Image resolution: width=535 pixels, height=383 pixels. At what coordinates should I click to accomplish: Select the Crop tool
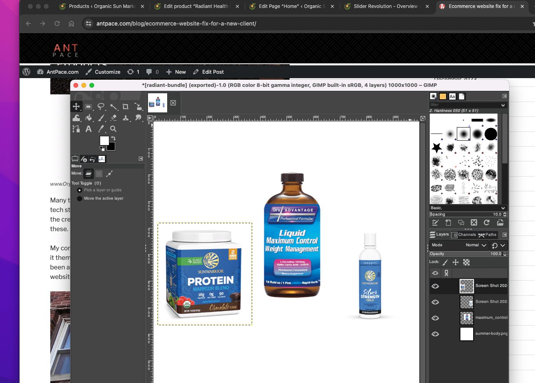pos(126,106)
